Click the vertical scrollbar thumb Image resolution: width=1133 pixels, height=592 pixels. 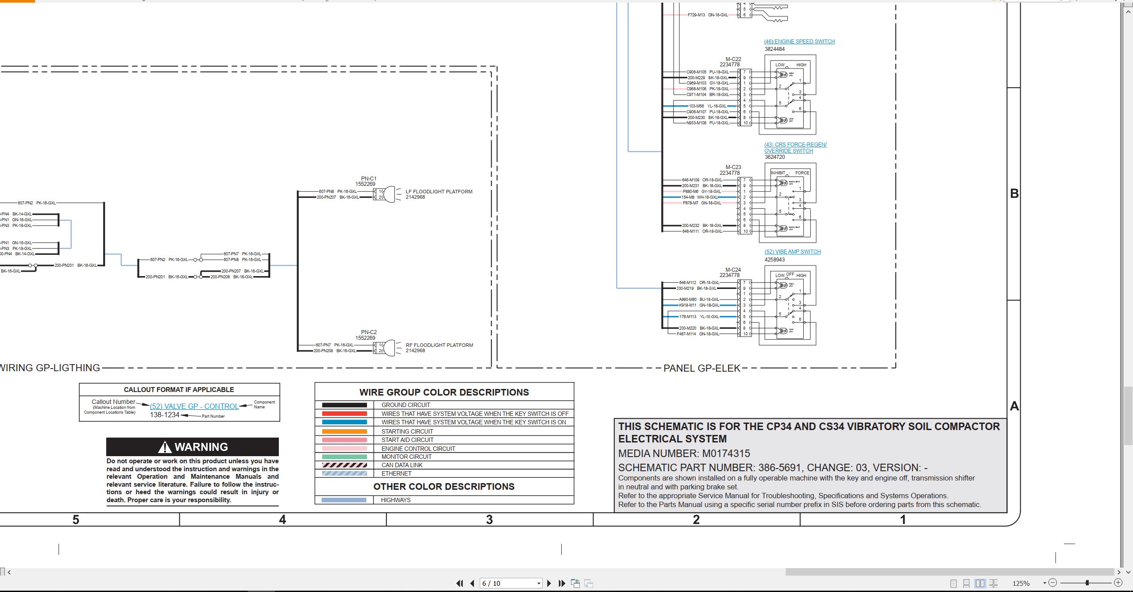1128,416
